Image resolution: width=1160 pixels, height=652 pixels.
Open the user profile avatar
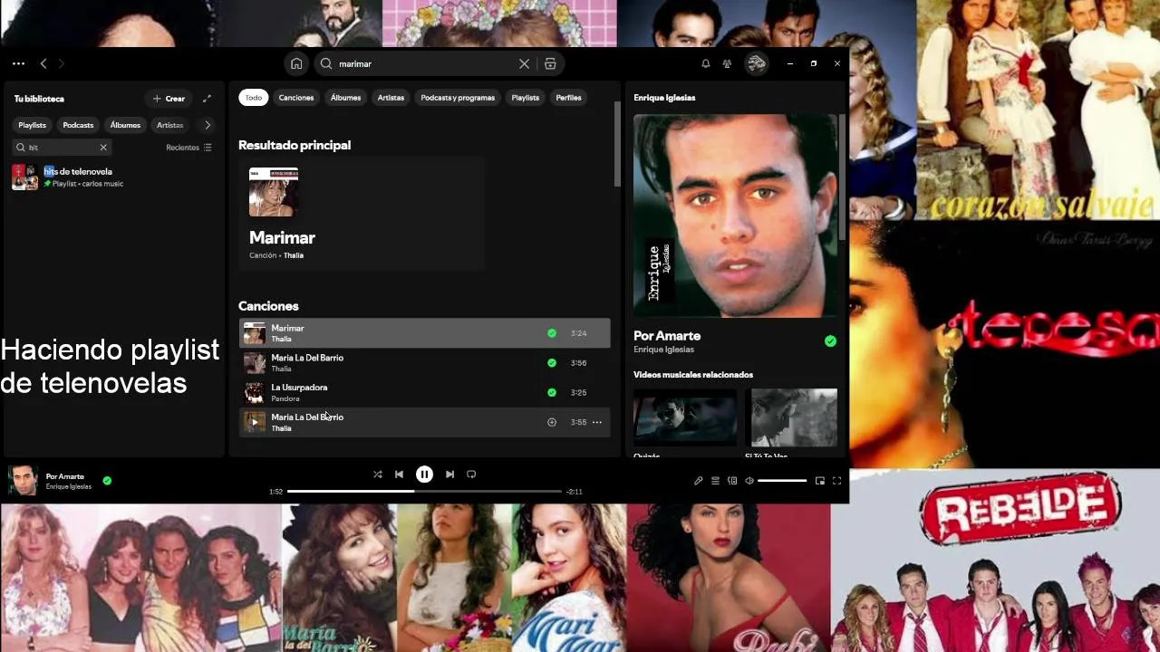tap(756, 63)
